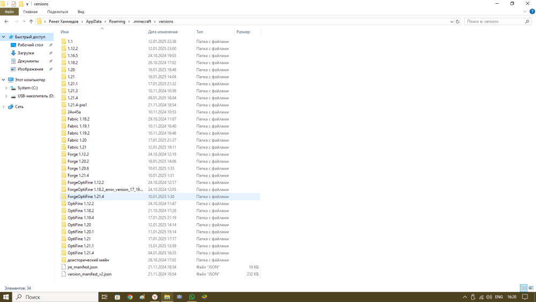Collapse the Быстрый доступ tree node

3,37
